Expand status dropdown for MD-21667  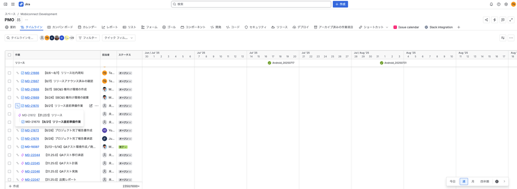point(125,81)
